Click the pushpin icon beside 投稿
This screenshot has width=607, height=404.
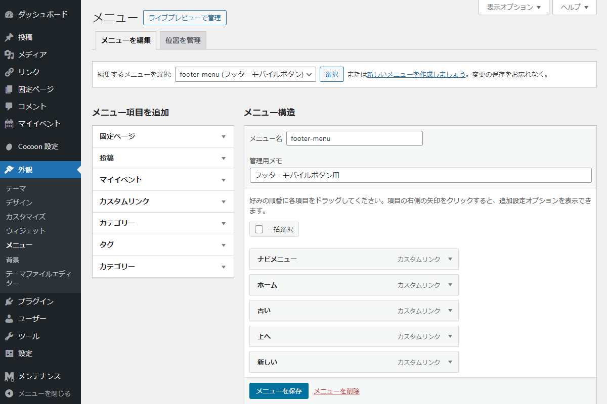click(9, 37)
